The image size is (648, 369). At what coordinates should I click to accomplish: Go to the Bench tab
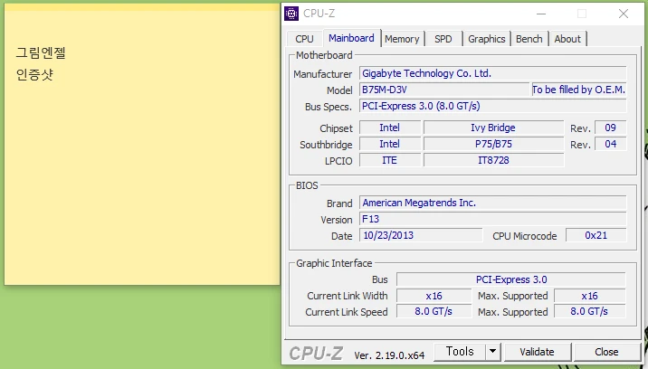(x=529, y=39)
